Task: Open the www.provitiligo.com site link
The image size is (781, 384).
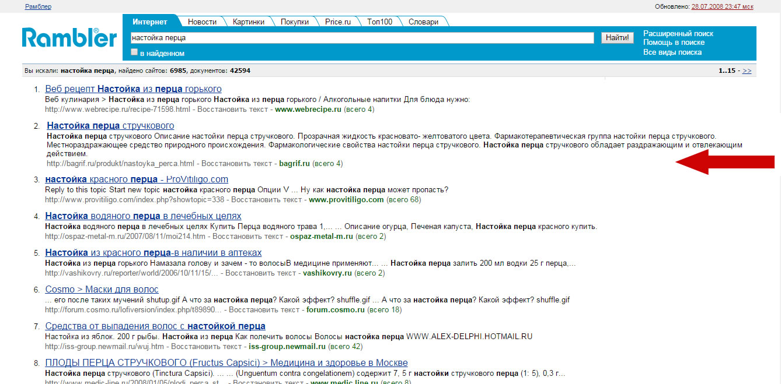Action: click(346, 199)
